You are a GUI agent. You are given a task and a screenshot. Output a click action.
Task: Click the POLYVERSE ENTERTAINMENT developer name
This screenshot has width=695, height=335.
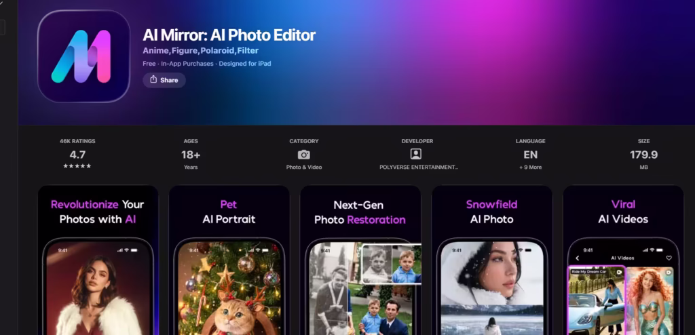[418, 167]
